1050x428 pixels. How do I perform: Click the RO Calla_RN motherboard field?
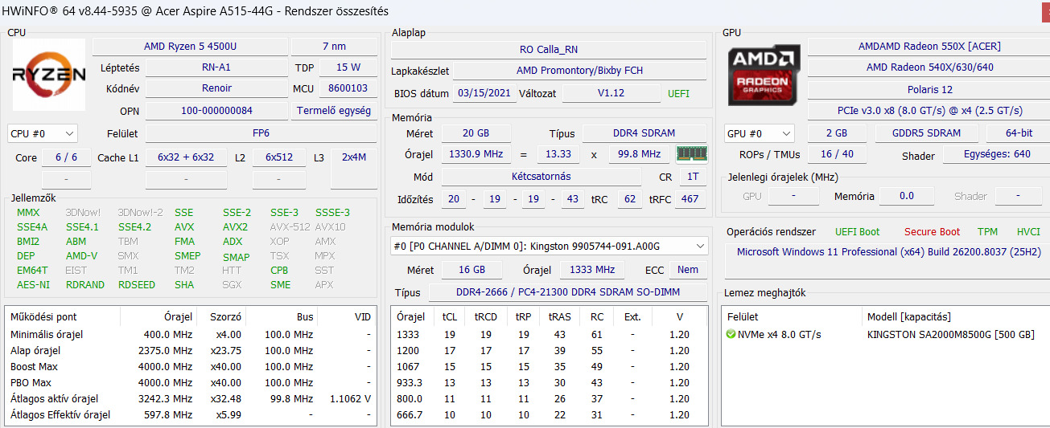[x=549, y=49]
